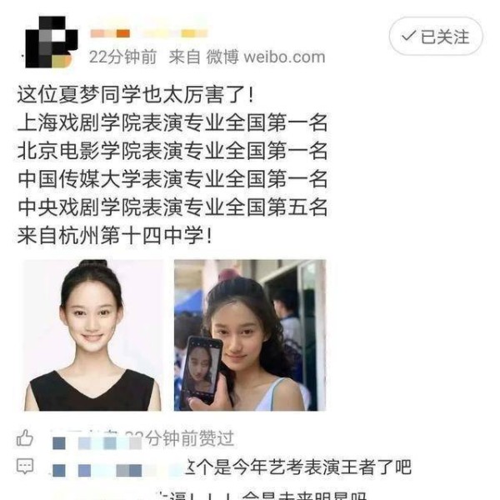This screenshot has height=500, width=500.
Task: Select the comment 个是今年艺考表演王者了吧
Action: pyautogui.click(x=298, y=467)
